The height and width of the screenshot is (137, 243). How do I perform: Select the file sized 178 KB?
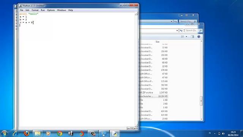[154, 70]
